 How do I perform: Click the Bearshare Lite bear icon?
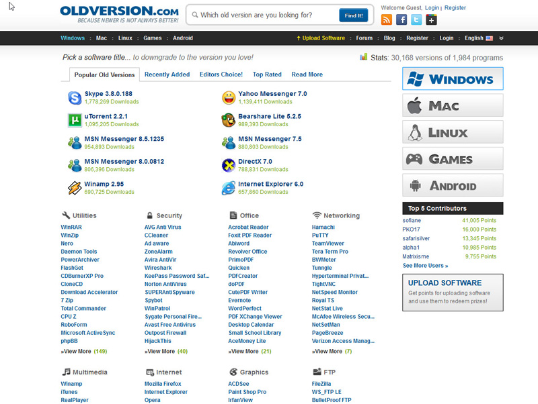(x=229, y=120)
